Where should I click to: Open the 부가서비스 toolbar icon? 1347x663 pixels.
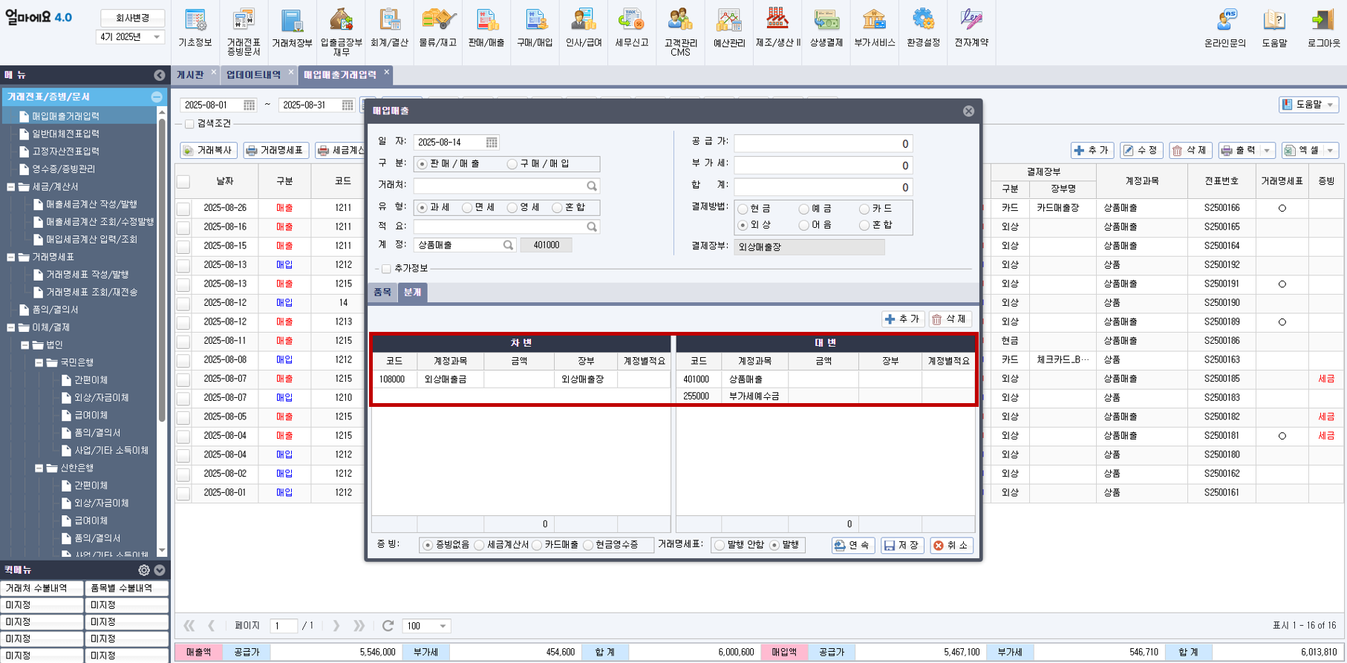tap(875, 30)
